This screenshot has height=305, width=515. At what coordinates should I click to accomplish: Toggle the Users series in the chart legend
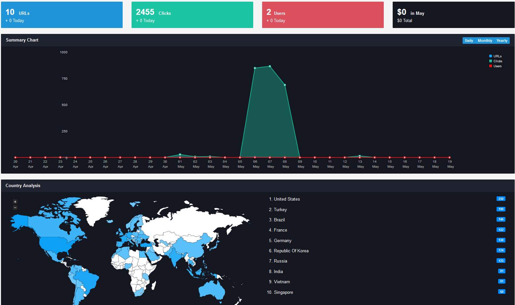[495, 66]
